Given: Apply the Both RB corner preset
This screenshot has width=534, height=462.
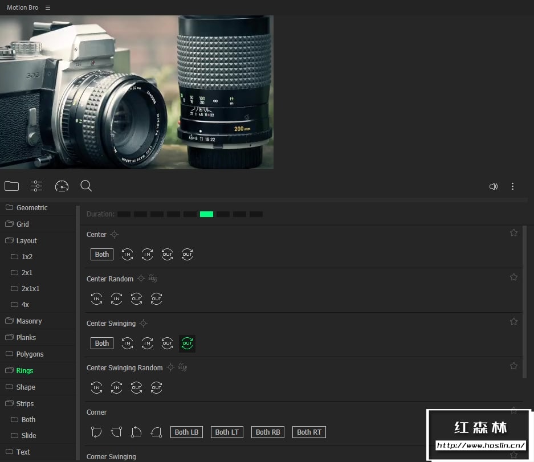Looking at the screenshot, I should point(268,432).
